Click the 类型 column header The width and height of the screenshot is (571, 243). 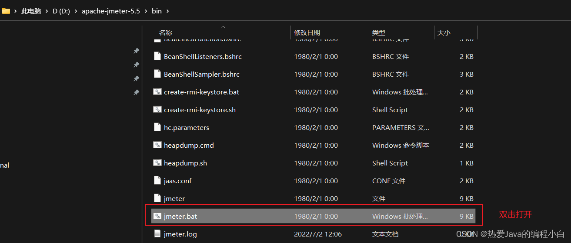(x=379, y=32)
